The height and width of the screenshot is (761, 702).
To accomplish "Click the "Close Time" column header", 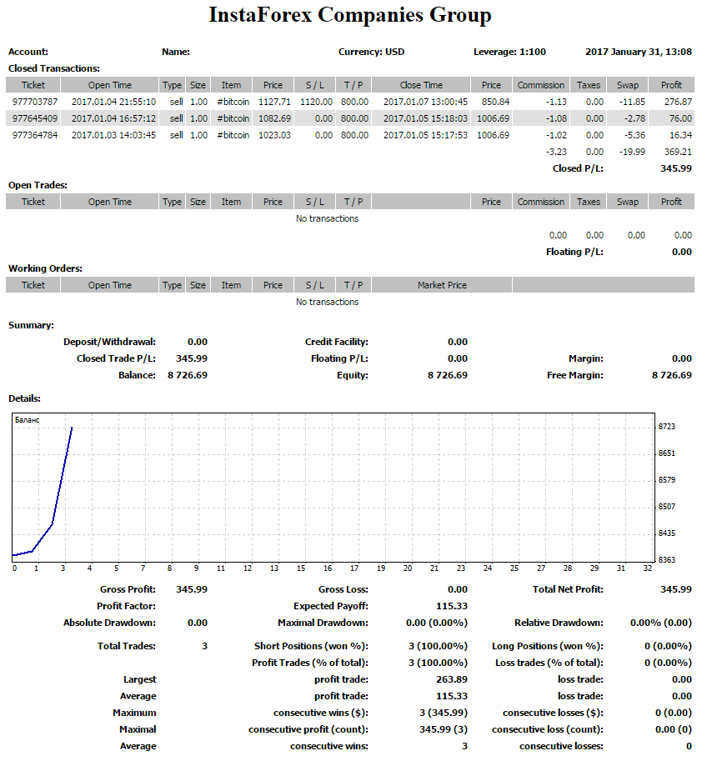I will [x=421, y=85].
